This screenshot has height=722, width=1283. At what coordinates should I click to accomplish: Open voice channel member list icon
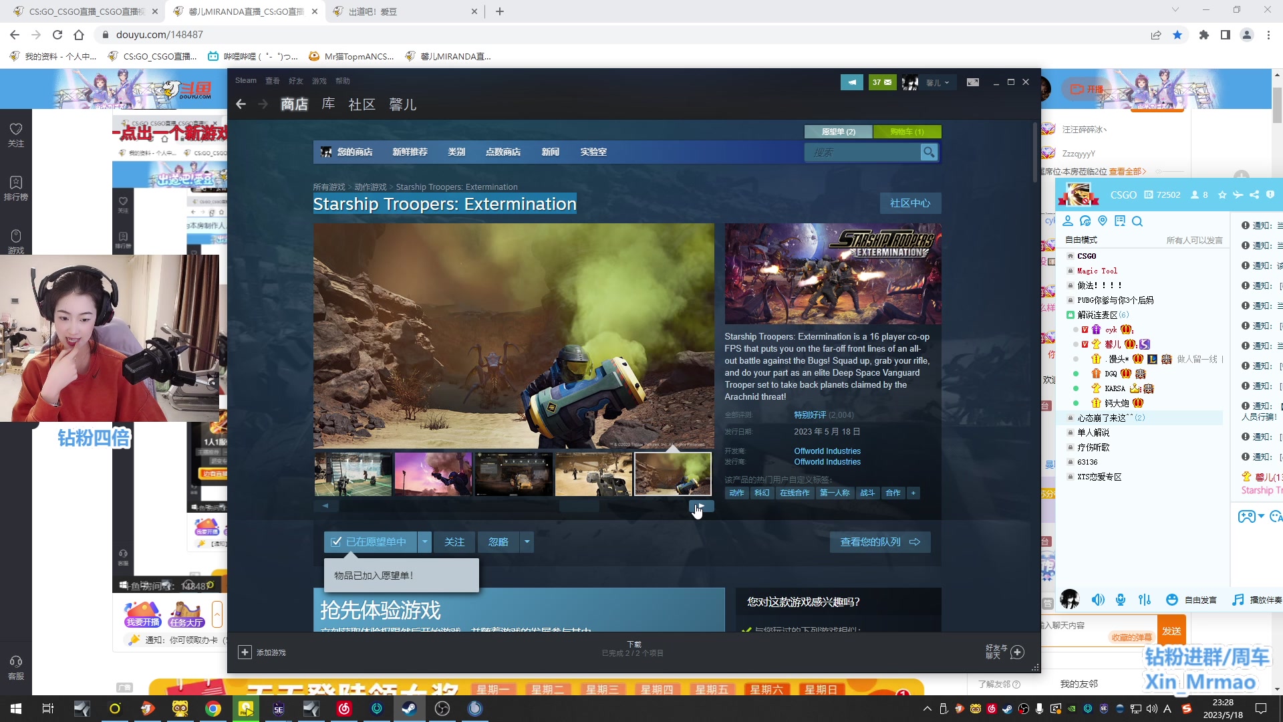[1068, 221]
